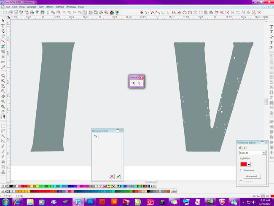Click the Save disk icon
This screenshot has width=274, height=206.
(x=16, y=12)
